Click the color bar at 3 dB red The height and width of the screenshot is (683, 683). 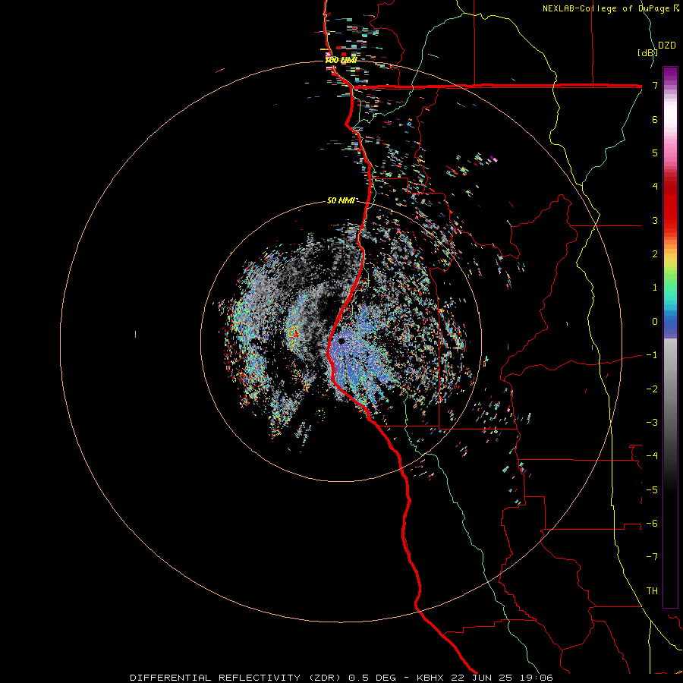coord(670,219)
